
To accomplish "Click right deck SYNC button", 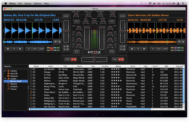I will pyautogui.click(x=122, y=16).
